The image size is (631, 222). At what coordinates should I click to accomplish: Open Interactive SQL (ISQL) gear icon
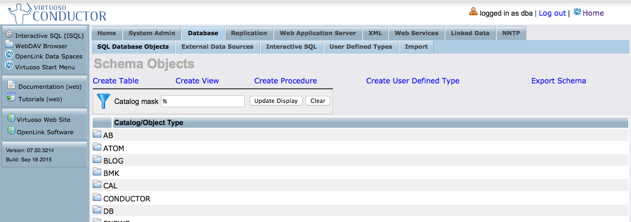click(10, 35)
